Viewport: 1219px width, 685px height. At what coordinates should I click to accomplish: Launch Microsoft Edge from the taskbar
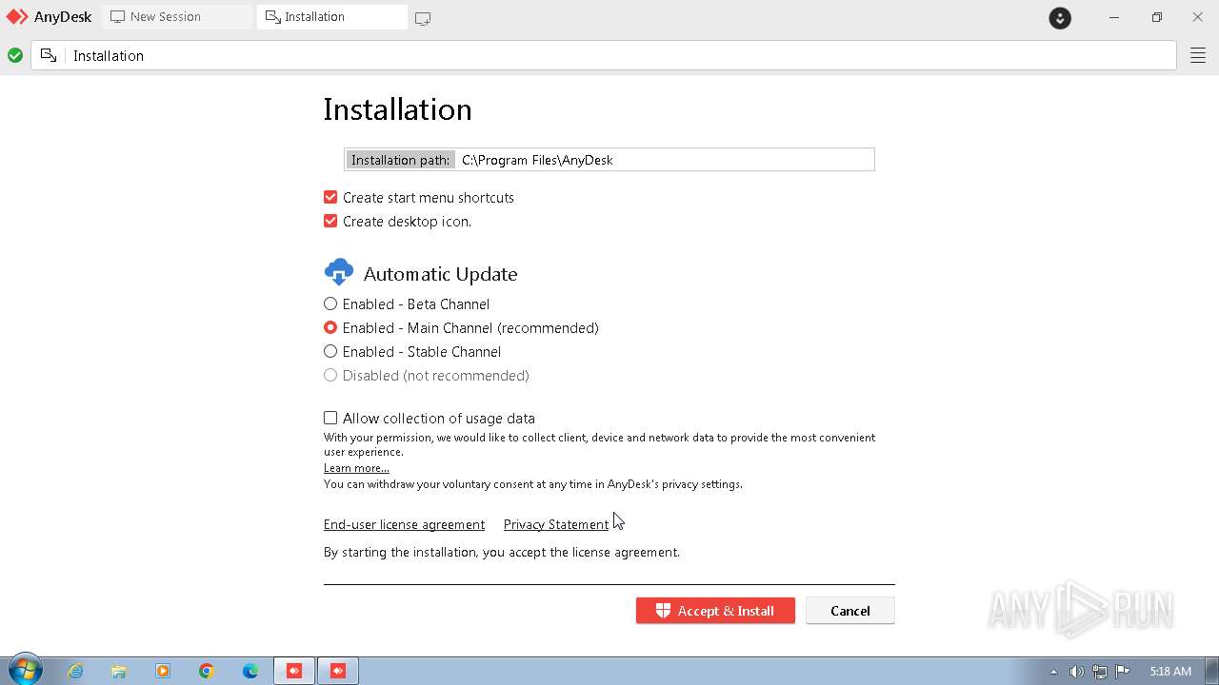tap(250, 671)
